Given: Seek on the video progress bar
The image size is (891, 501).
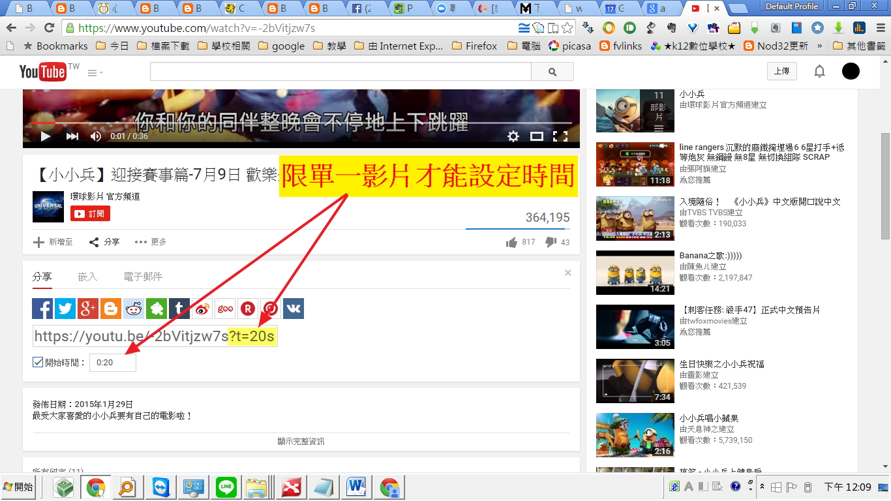Looking at the screenshot, I should [301, 123].
